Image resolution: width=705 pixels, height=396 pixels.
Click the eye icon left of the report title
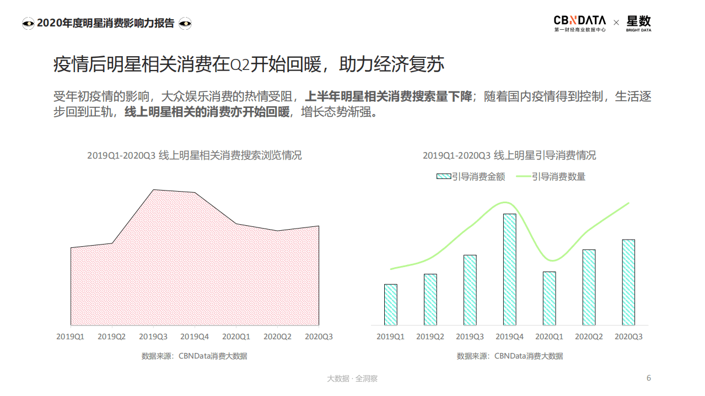coord(28,23)
